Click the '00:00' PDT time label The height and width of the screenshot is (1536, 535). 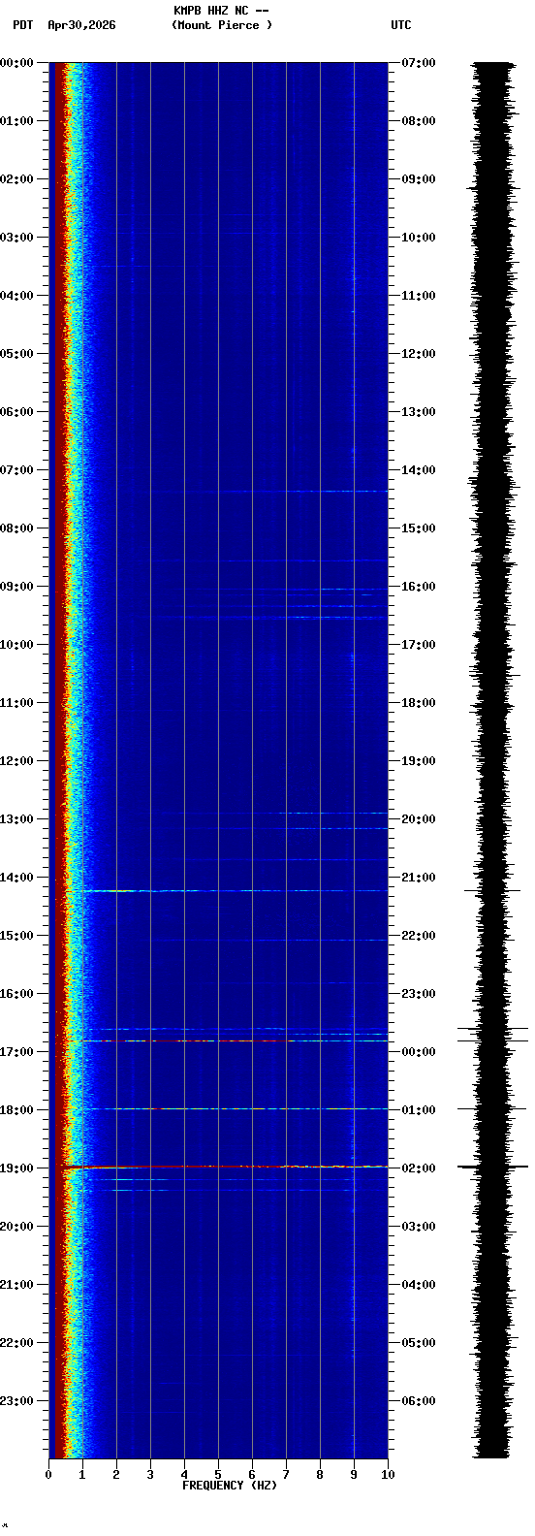coord(16,63)
